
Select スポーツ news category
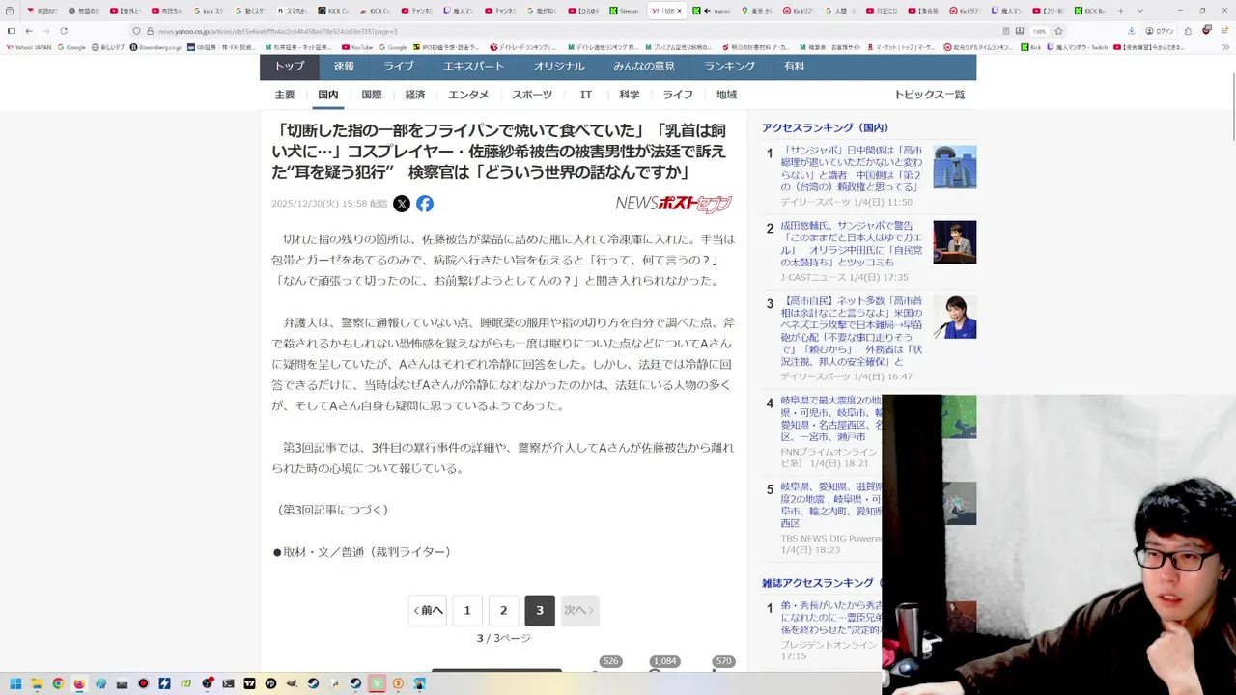pyautogui.click(x=532, y=95)
